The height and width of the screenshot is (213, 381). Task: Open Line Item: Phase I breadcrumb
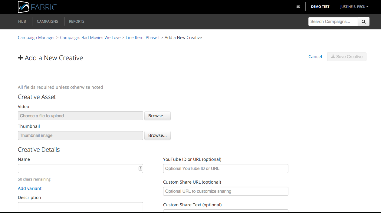143,38
